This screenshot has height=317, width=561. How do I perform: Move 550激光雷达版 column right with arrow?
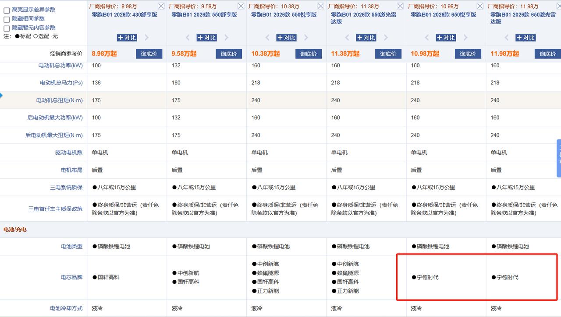pos(386,38)
